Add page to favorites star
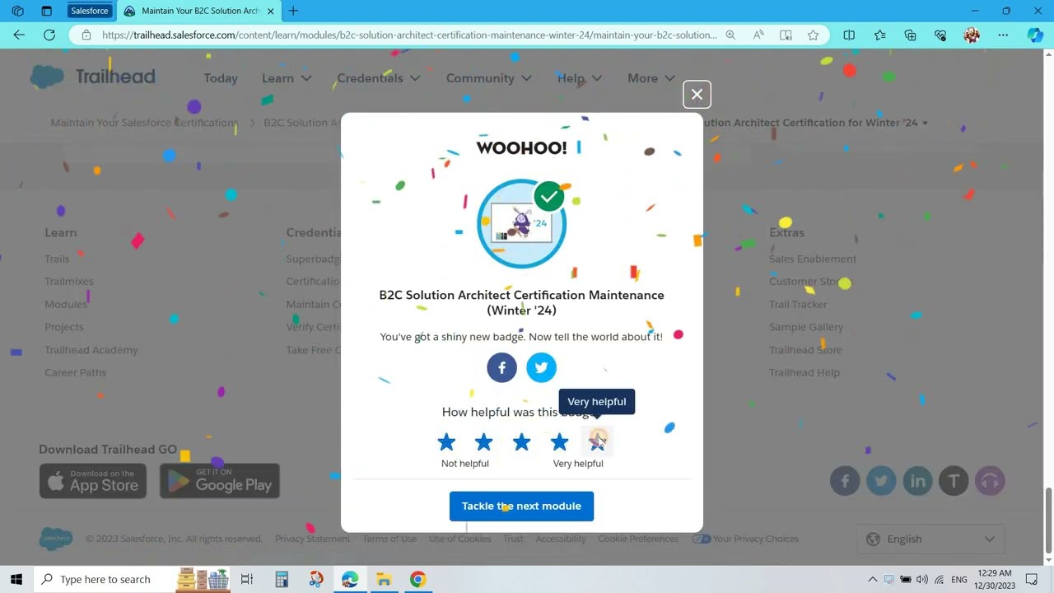The height and width of the screenshot is (593, 1054). tap(813, 35)
